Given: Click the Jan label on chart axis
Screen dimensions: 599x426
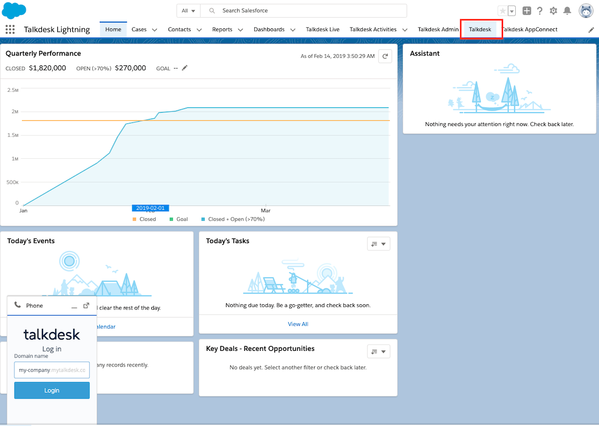Looking at the screenshot, I should pos(23,211).
